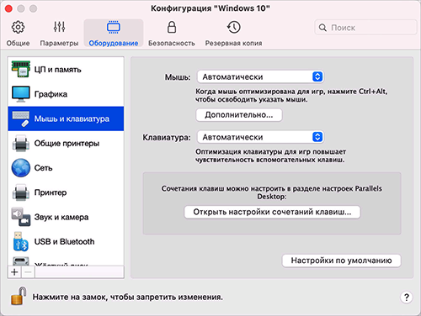Click the Общие tab label
Screen dimensions: 421x316
[x=18, y=43]
